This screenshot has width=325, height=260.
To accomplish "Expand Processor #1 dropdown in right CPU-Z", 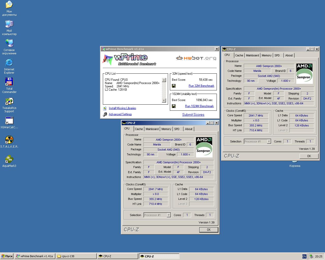I will tap(269, 141).
